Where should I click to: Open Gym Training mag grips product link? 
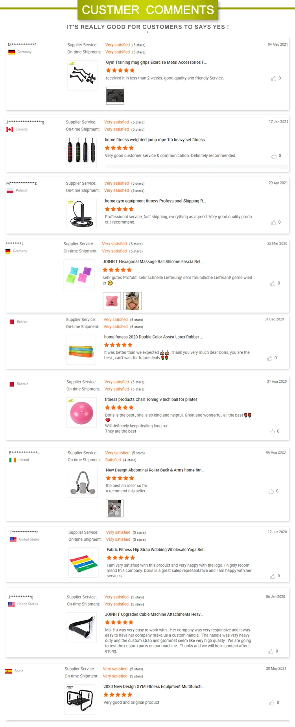point(156,63)
